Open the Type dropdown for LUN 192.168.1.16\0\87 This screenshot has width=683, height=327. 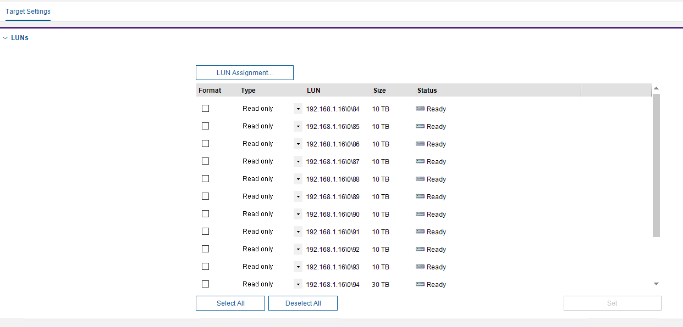(x=298, y=162)
